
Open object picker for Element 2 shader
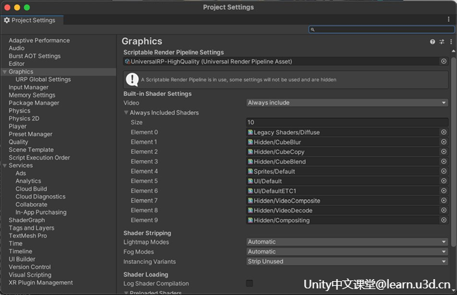[444, 151]
